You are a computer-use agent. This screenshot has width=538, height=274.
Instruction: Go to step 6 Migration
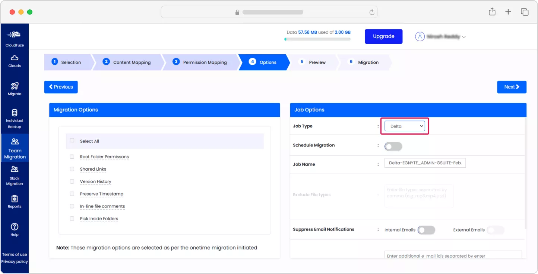click(364, 62)
